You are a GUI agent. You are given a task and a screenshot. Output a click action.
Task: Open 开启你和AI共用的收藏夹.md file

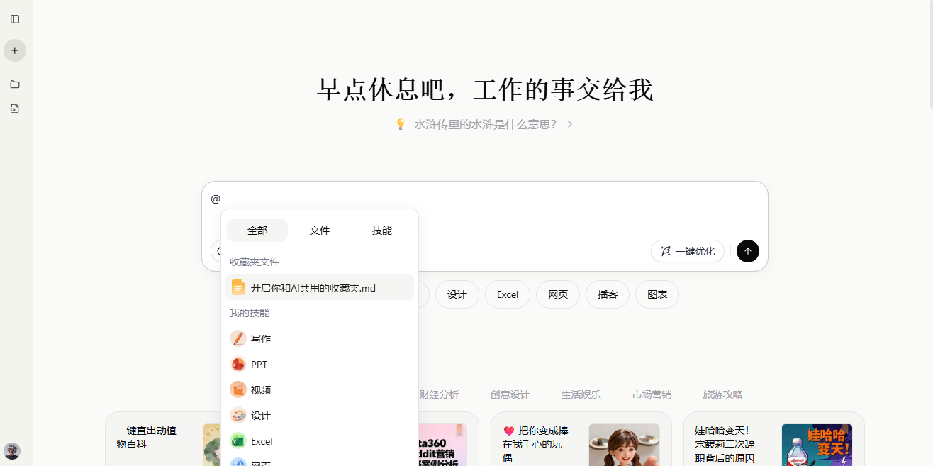[313, 287]
